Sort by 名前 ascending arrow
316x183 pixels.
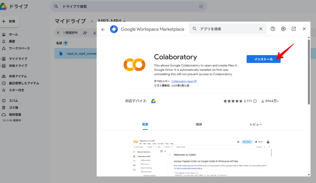point(66,43)
